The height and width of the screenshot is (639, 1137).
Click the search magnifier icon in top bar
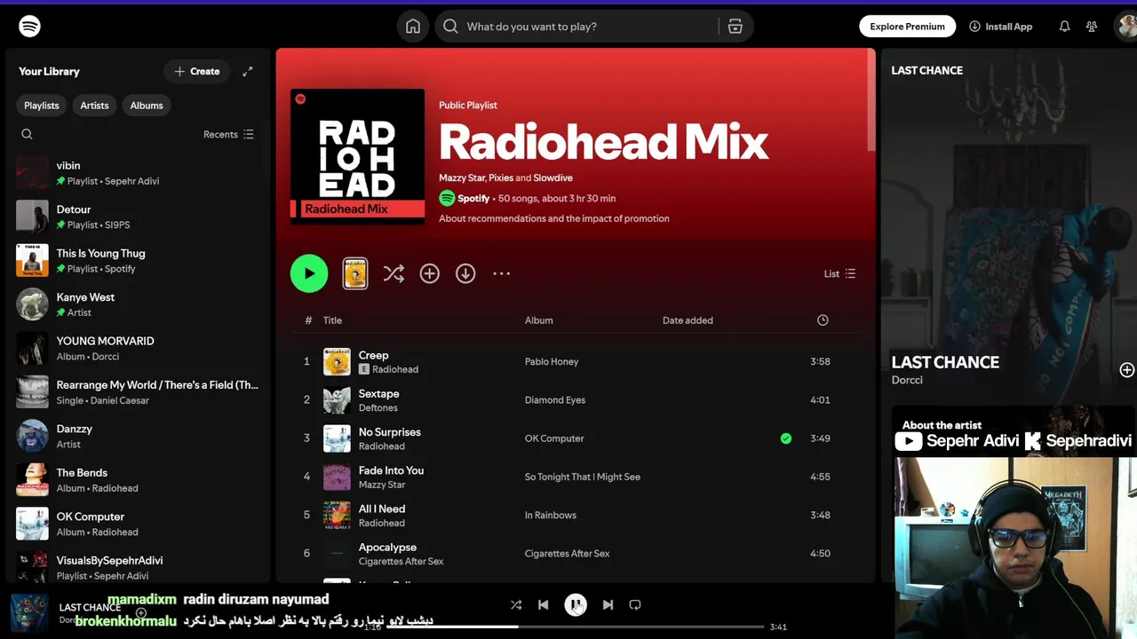[x=450, y=27]
